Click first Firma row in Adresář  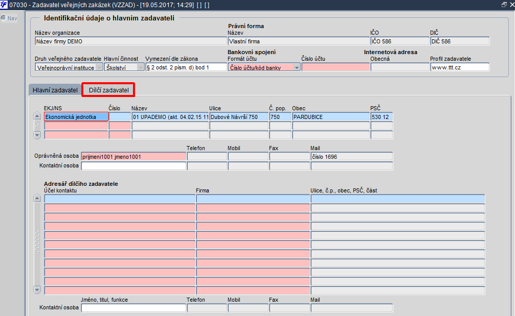[x=253, y=198]
